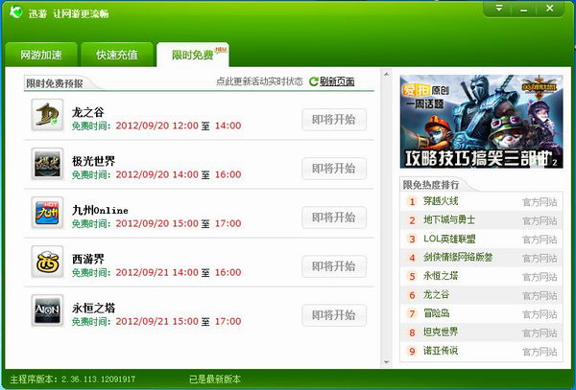This screenshot has height=390, width=576.
Task: Click the 限时免费预报 section header
Action: [55, 83]
